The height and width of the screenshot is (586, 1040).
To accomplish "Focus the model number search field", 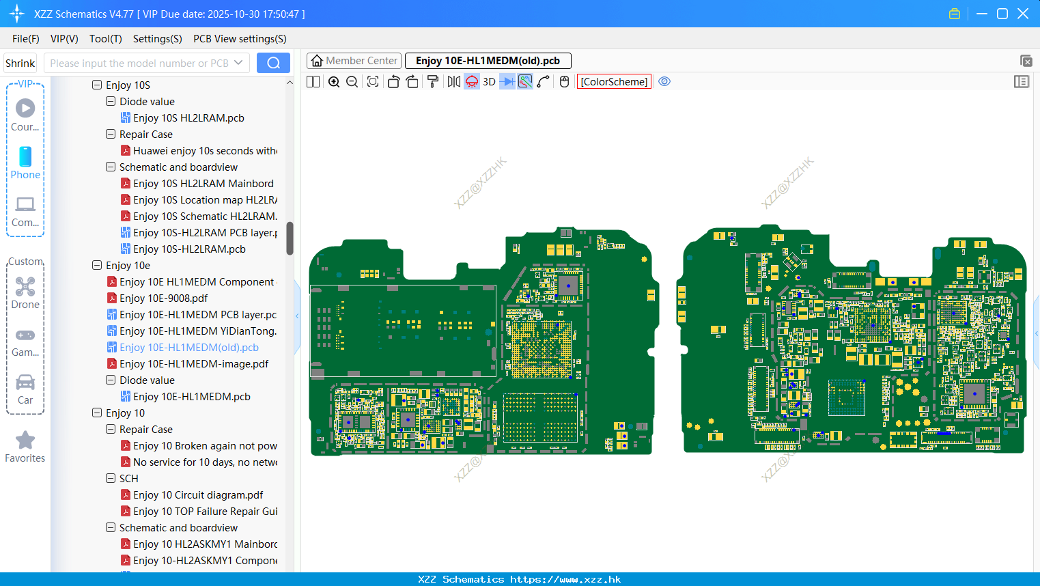I will 139,63.
